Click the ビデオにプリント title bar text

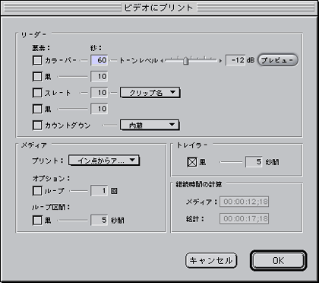[159, 8]
